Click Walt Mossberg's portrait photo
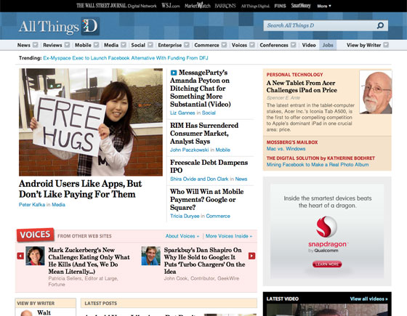 pos(376,92)
